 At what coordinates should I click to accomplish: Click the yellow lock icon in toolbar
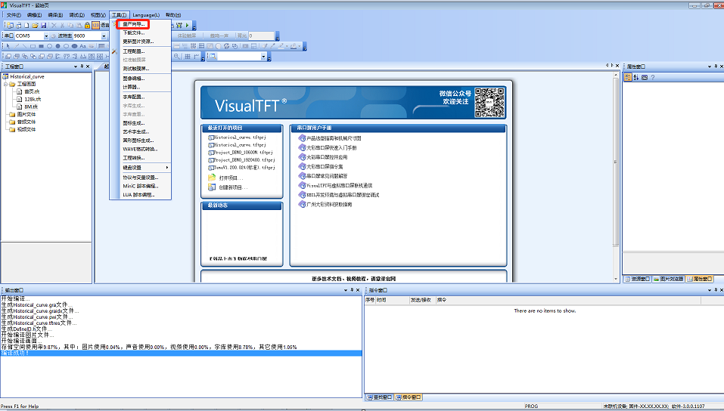pos(88,26)
